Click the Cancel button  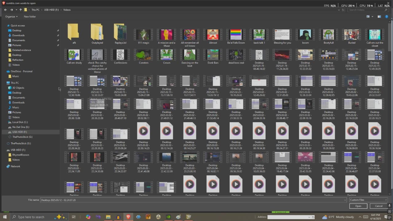379,206
